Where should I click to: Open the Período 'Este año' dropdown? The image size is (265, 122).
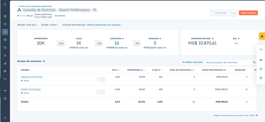click(32, 25)
